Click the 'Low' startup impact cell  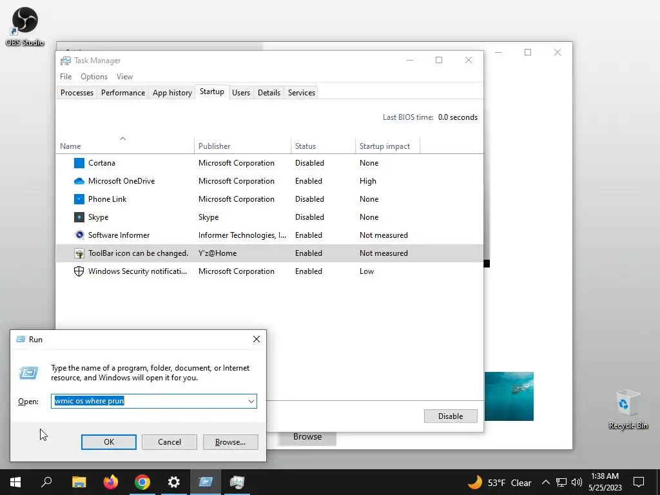pyautogui.click(x=367, y=271)
